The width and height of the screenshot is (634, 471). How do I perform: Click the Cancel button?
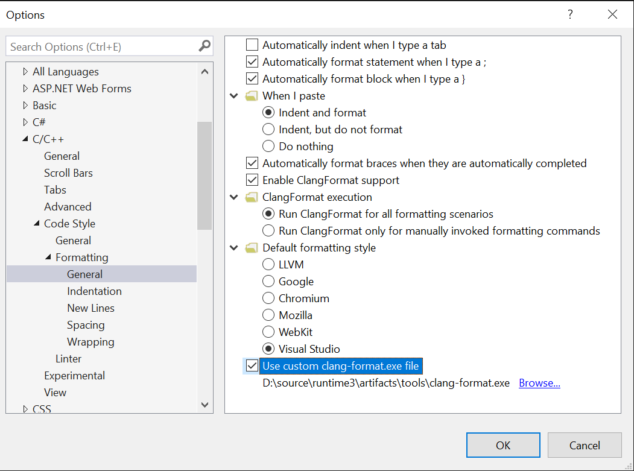585,445
